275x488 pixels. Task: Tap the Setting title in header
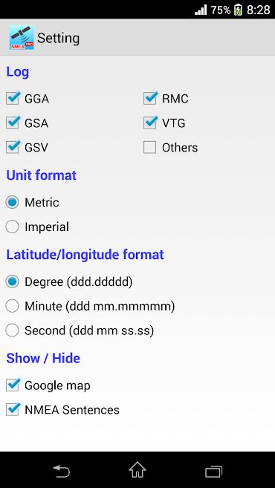coord(58,39)
